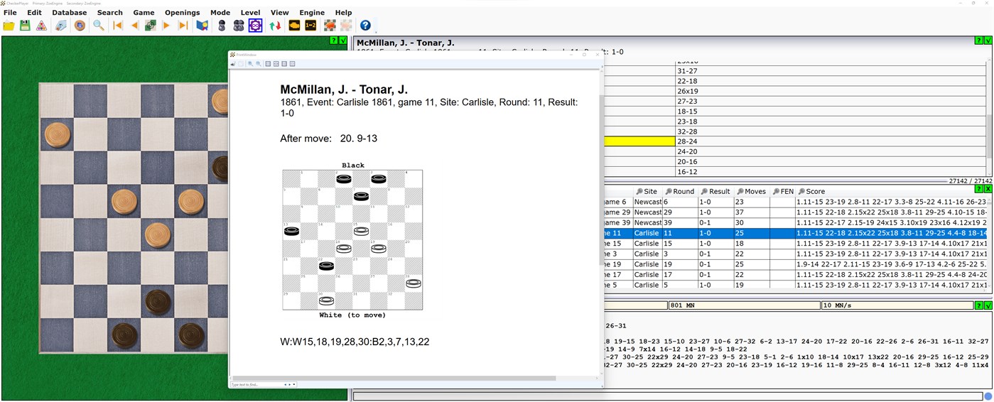Screen dimensions: 994x402
Task: Click the FEN column header
Action: point(783,192)
